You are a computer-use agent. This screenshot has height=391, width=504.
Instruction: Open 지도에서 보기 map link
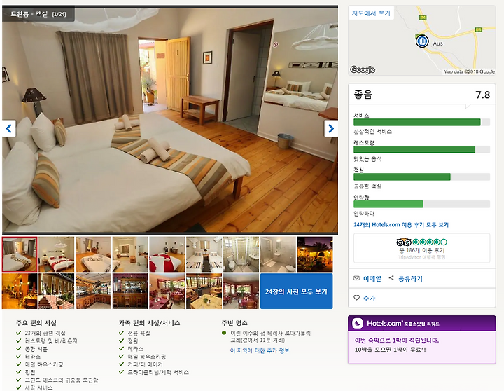click(371, 13)
